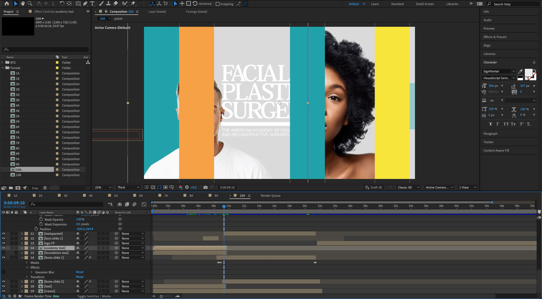This screenshot has height=299, width=542.
Task: Select the Hand tool
Action: tap(23, 4)
